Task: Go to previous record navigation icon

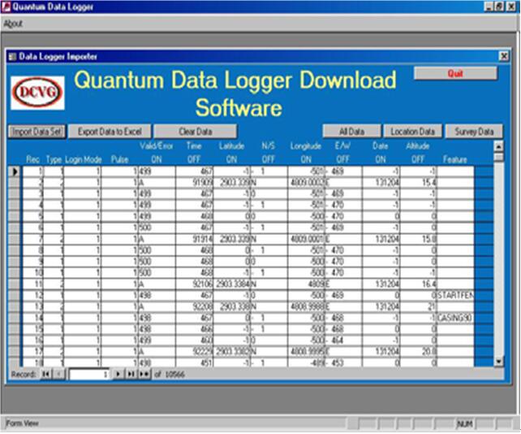Action: point(58,374)
